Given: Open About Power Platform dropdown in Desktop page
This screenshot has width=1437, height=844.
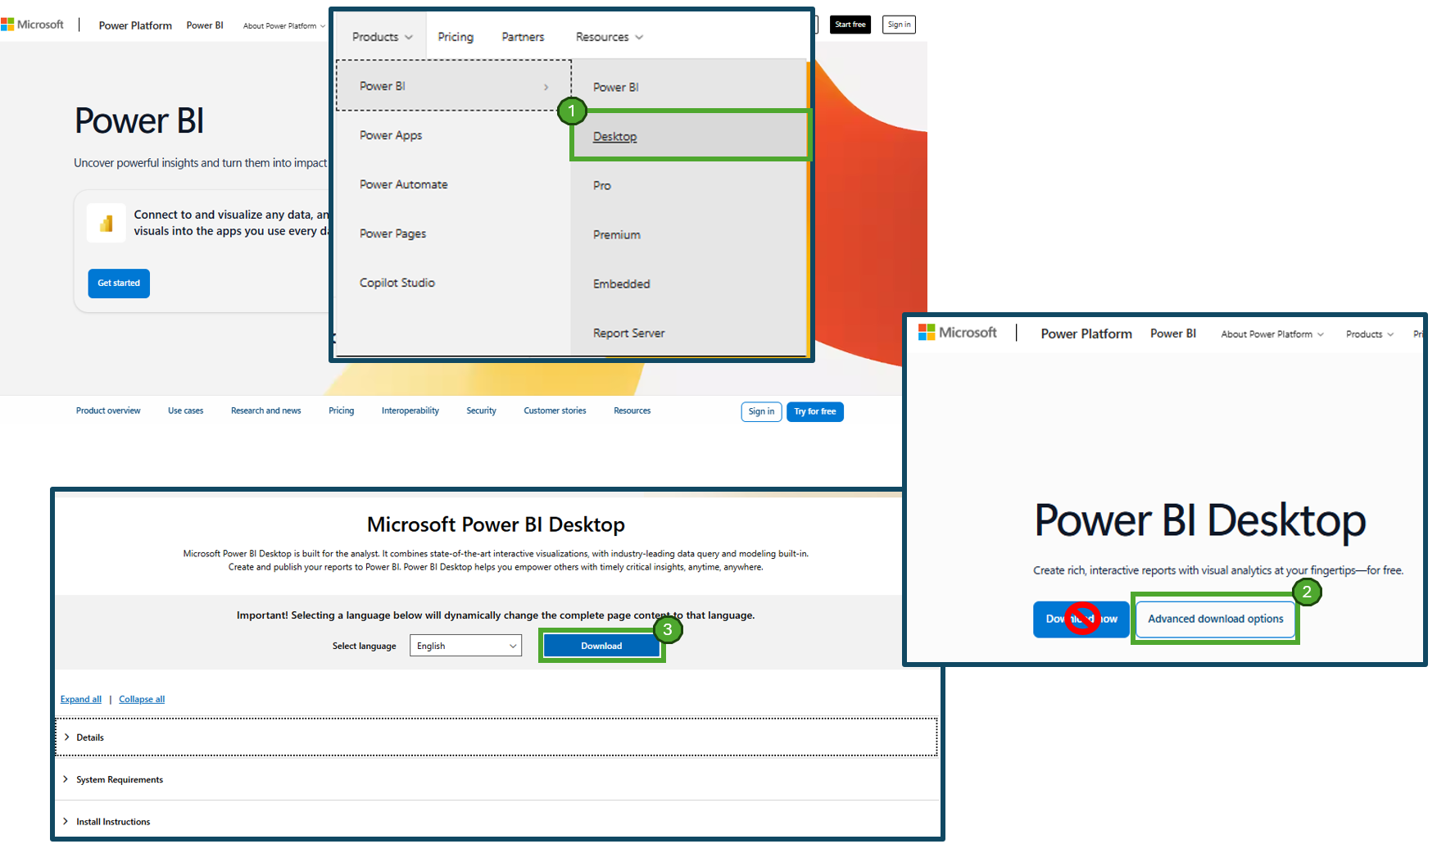Looking at the screenshot, I should click(1272, 334).
